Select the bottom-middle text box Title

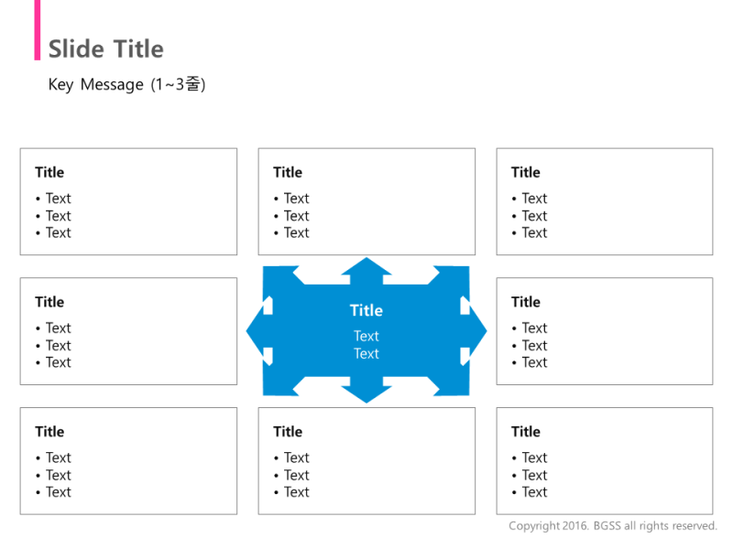288,431
